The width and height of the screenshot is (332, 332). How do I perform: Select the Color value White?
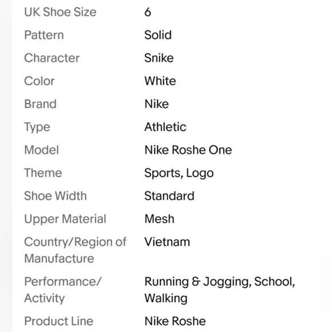[x=160, y=81]
